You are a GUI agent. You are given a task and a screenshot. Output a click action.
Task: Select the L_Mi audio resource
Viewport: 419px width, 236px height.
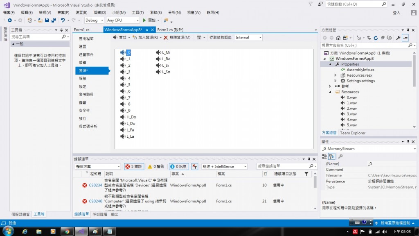(x=163, y=52)
